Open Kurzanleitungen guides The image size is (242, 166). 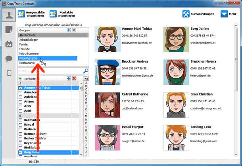(x=198, y=14)
